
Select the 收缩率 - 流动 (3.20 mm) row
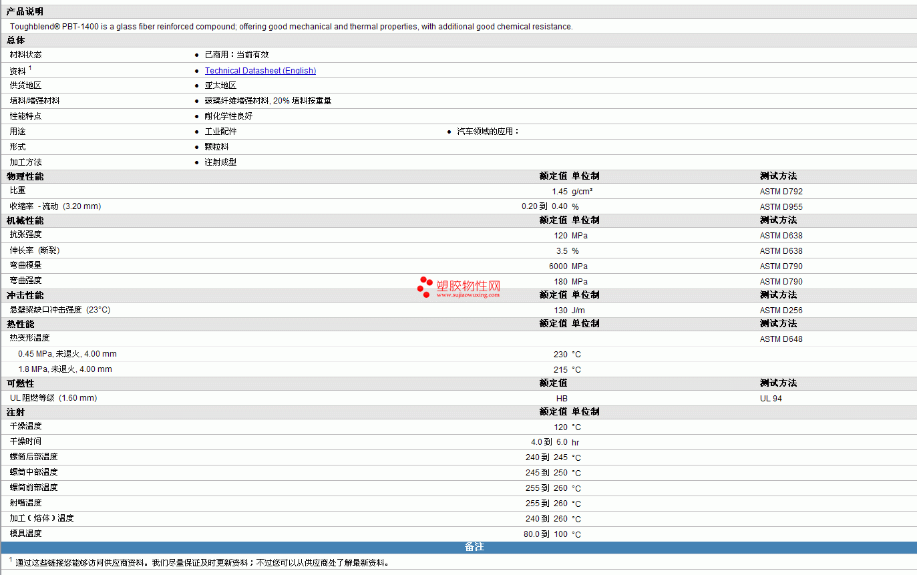[458, 206]
